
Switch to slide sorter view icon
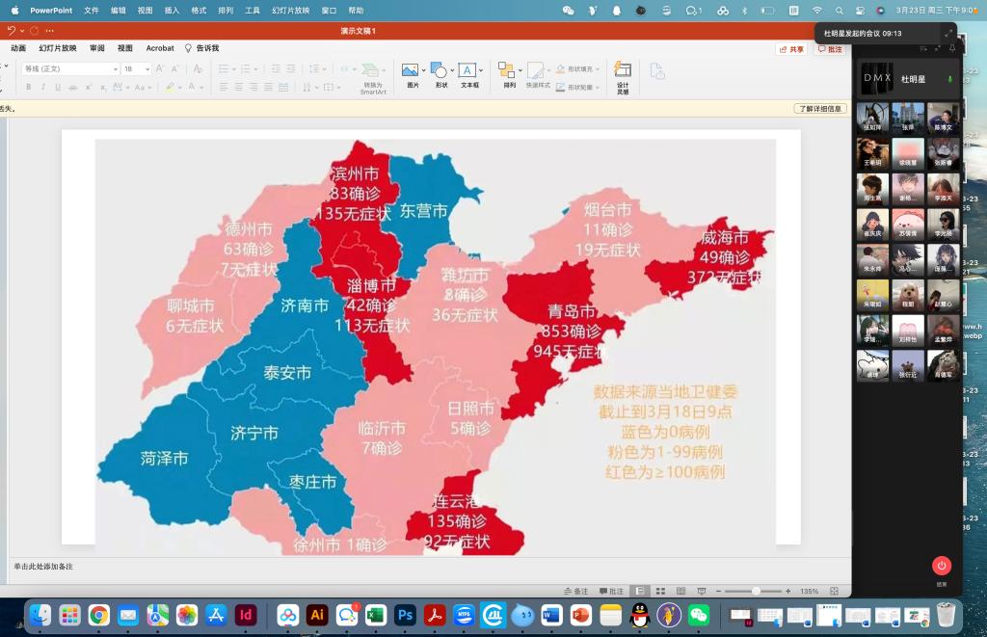coord(660,591)
